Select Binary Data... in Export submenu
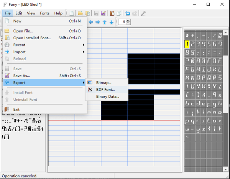The image size is (230, 179). [107, 97]
